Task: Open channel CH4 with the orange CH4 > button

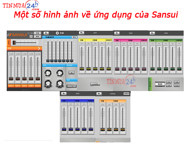Action: pyautogui.click(x=31, y=86)
